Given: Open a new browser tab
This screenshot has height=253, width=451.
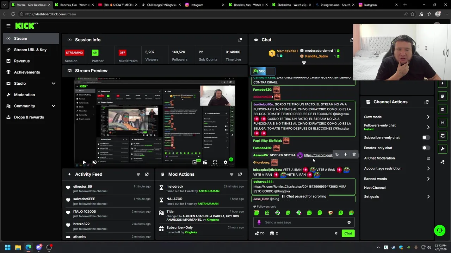Looking at the screenshot, I should click(x=405, y=5).
